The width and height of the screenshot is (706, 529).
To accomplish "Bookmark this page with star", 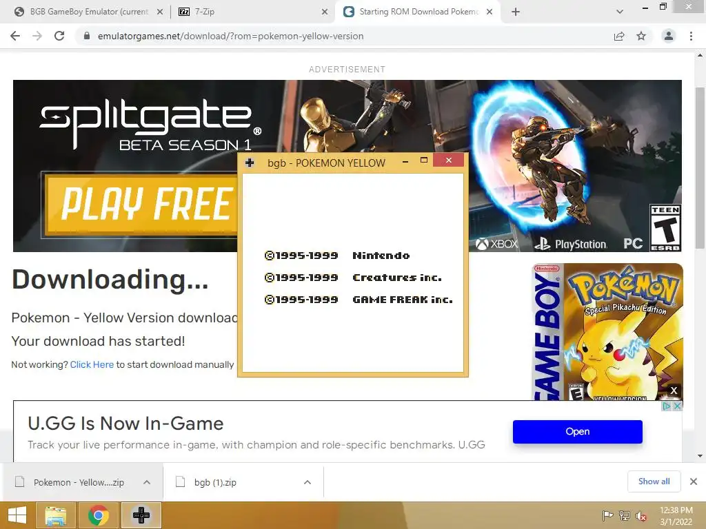I will point(641,36).
